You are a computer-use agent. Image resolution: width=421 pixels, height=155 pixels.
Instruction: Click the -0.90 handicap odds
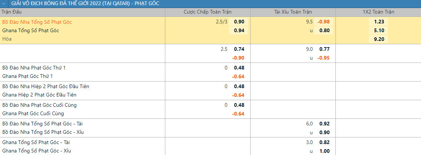[x=238, y=58]
